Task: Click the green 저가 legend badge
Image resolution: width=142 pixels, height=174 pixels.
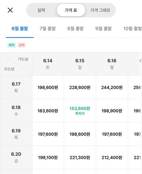Action: point(11,45)
